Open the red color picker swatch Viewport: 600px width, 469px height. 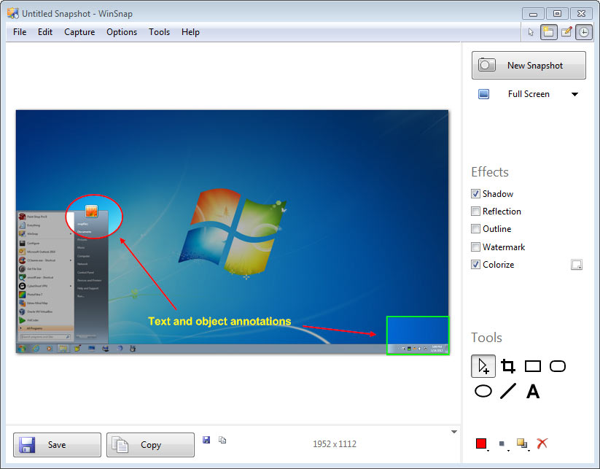[481, 443]
